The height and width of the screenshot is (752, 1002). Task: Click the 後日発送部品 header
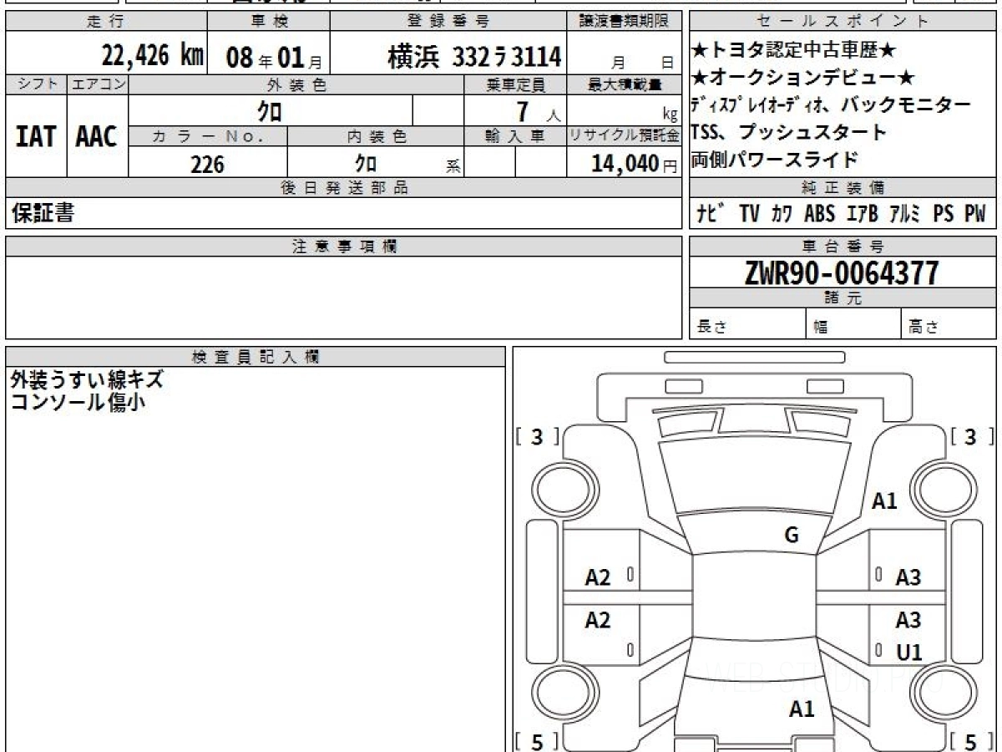pos(344,188)
